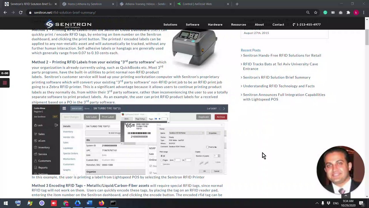Open Firefox from the taskbar
The width and height of the screenshot is (369, 208).
[x=101, y=203]
